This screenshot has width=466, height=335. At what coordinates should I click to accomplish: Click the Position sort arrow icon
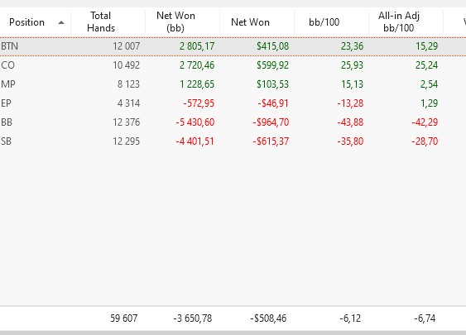(61, 22)
